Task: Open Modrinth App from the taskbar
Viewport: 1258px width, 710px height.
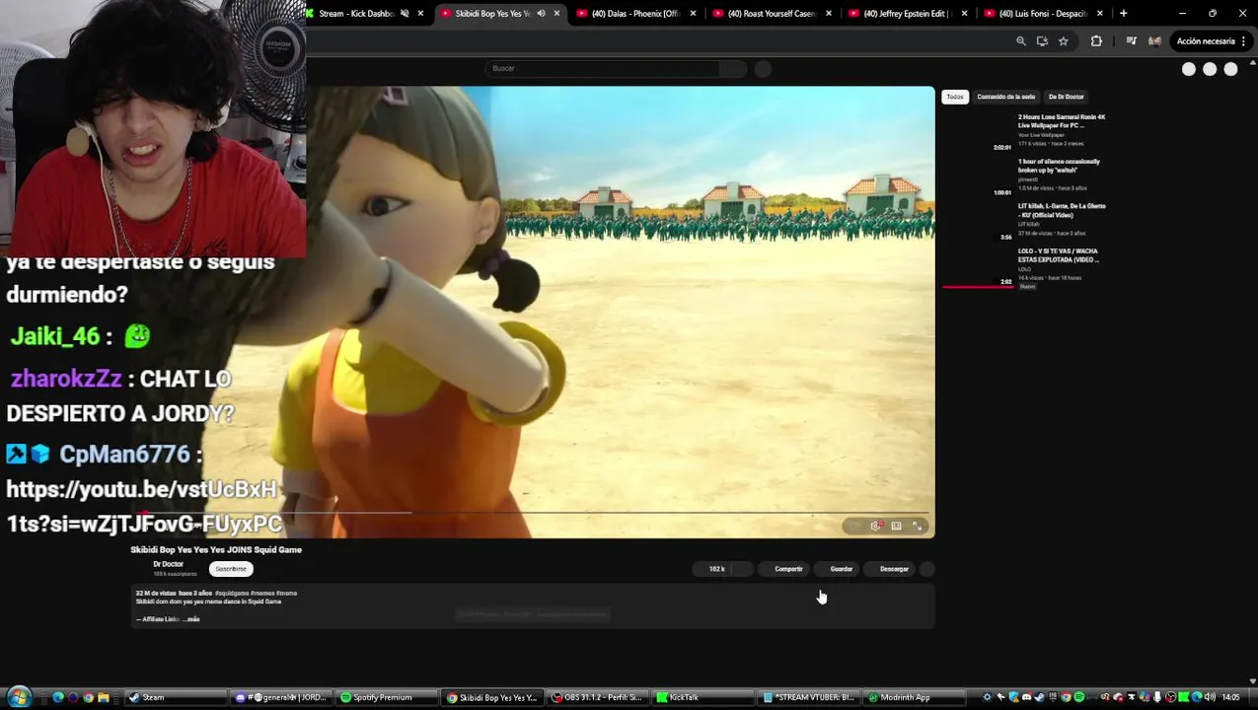Action: coord(915,697)
